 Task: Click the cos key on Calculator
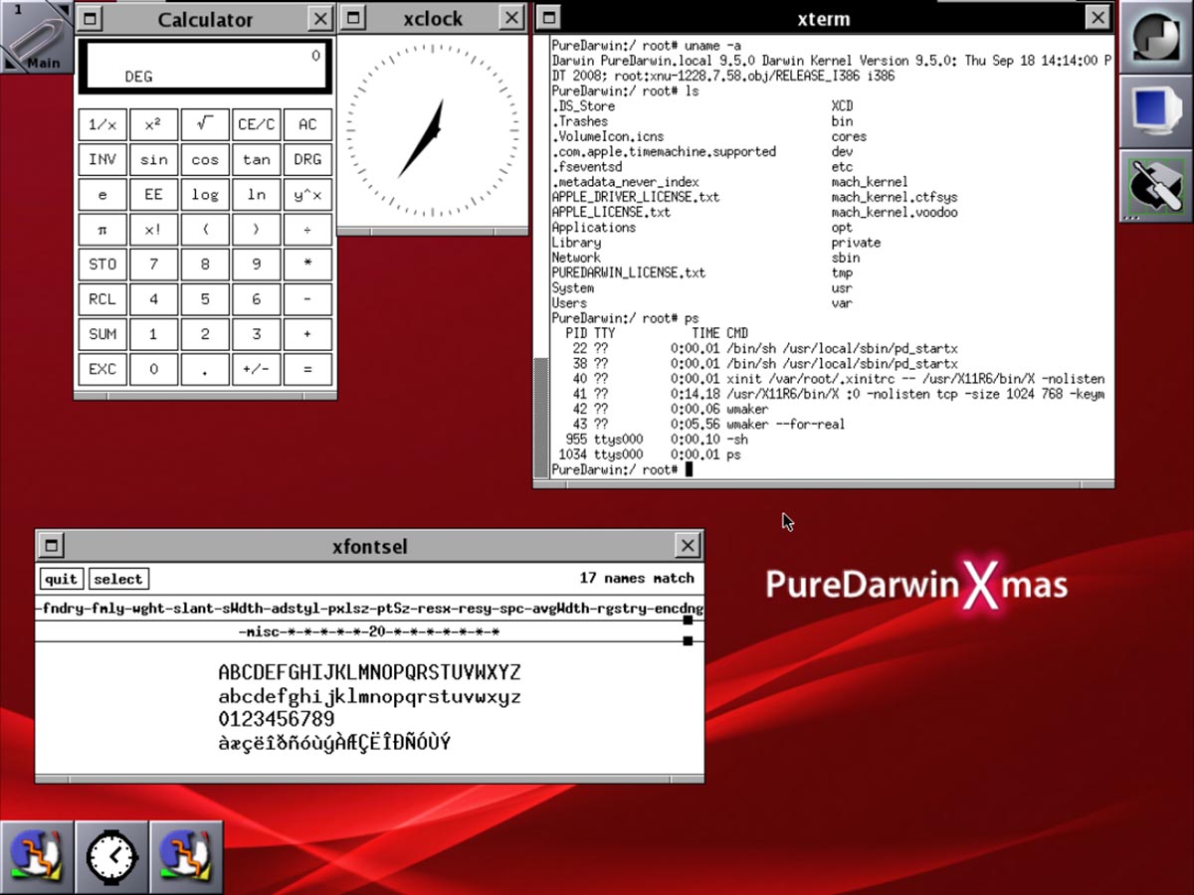(205, 159)
